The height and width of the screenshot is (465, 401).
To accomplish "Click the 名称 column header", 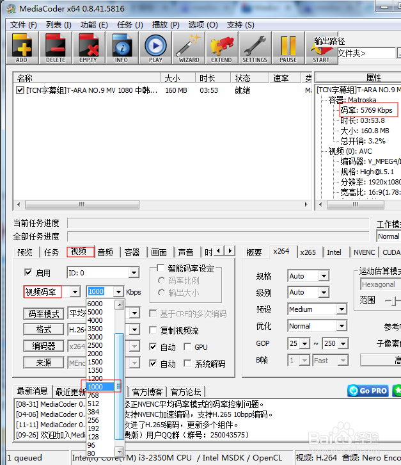I will point(86,78).
